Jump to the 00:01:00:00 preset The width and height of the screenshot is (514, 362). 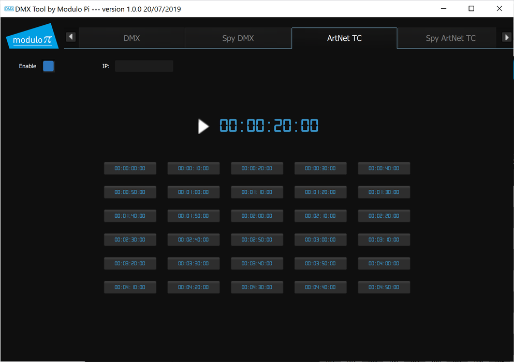194,192
